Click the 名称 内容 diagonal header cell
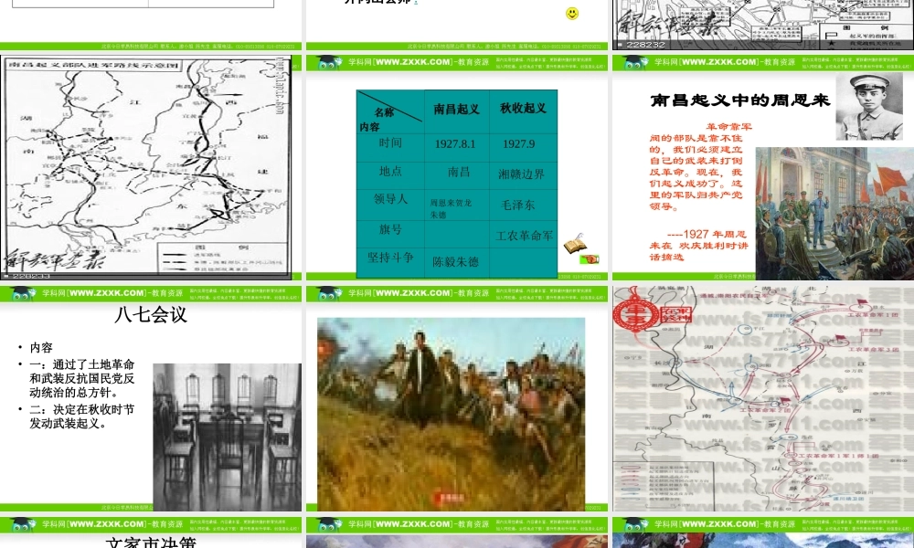The width and height of the screenshot is (914, 548). tap(390, 111)
